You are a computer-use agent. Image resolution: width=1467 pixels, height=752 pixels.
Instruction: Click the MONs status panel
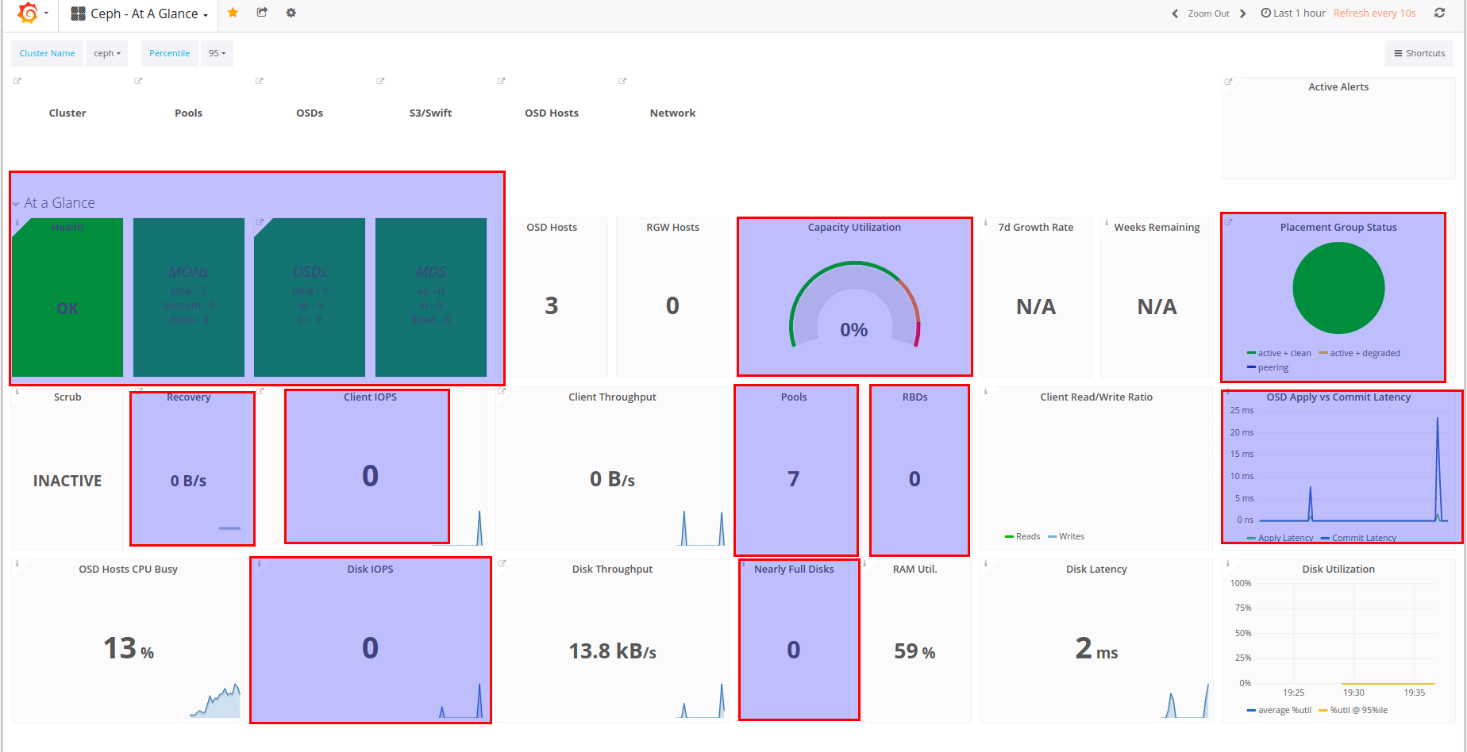click(x=189, y=297)
